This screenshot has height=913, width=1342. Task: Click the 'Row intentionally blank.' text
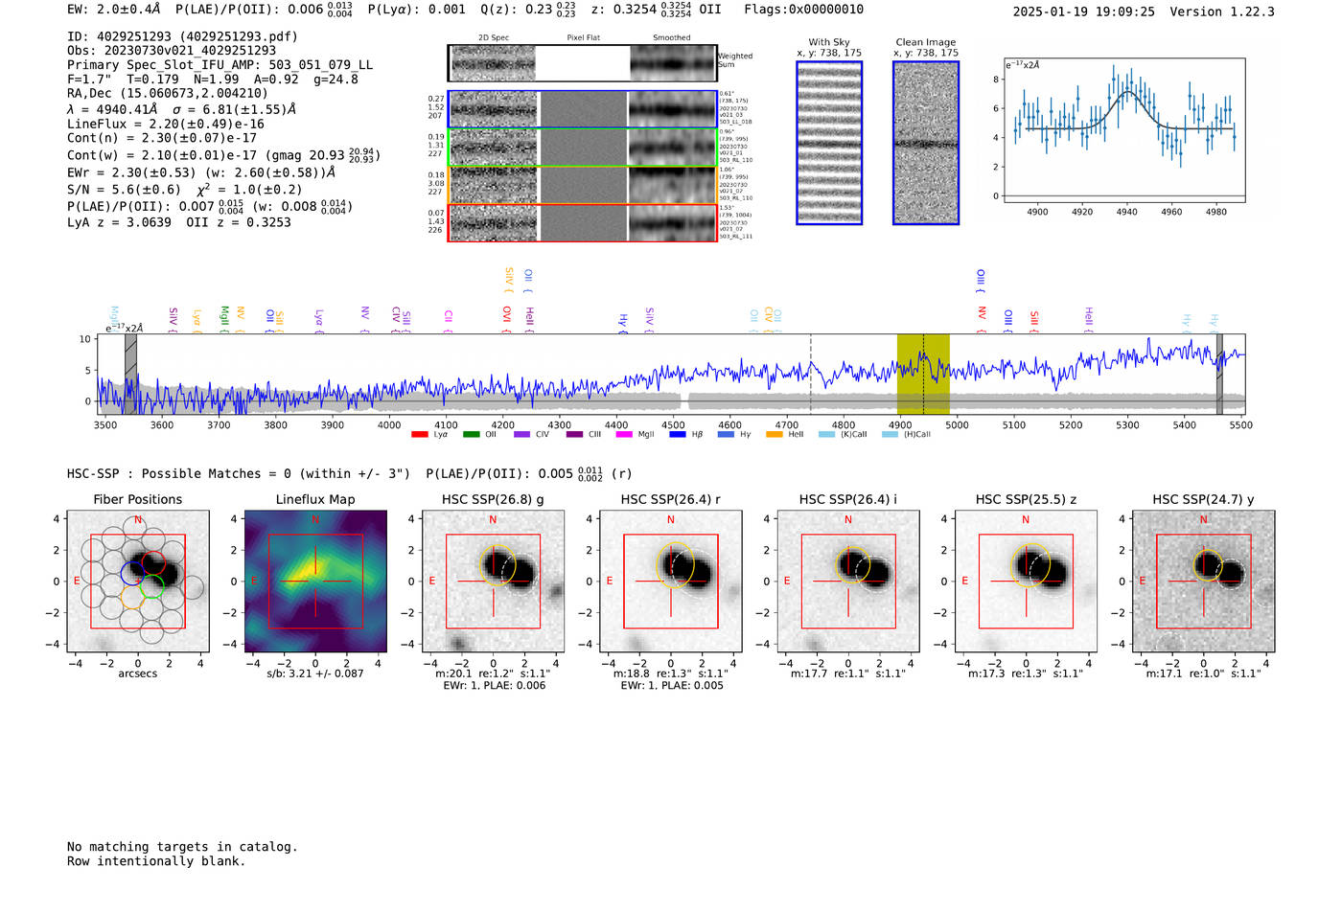[x=156, y=861]
